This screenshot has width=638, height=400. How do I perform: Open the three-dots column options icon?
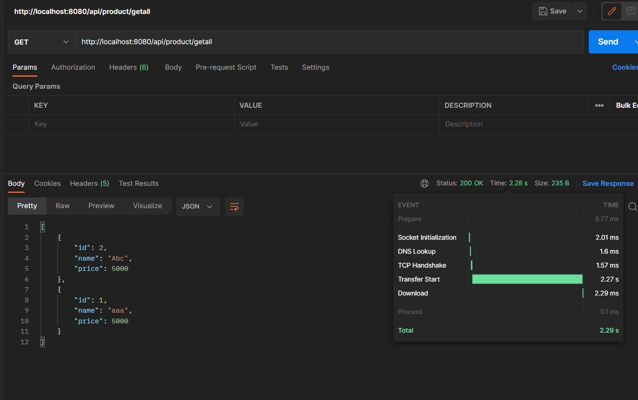(x=599, y=105)
